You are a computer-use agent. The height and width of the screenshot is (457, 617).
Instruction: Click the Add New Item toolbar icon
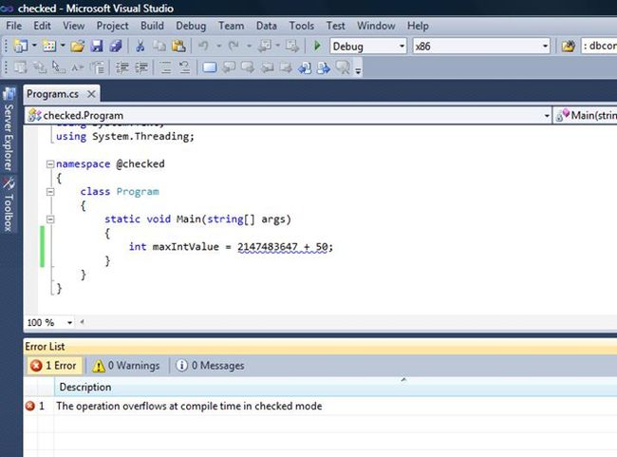pos(49,47)
